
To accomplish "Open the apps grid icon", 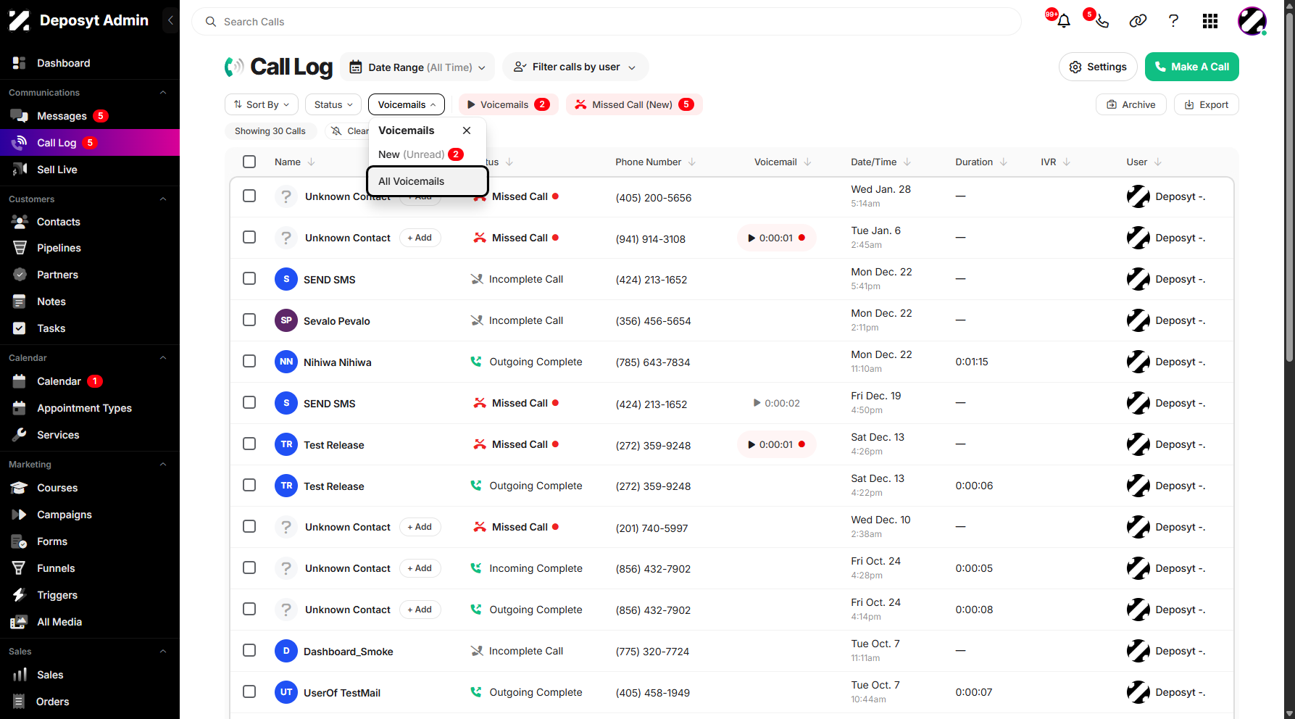I will coord(1209,21).
